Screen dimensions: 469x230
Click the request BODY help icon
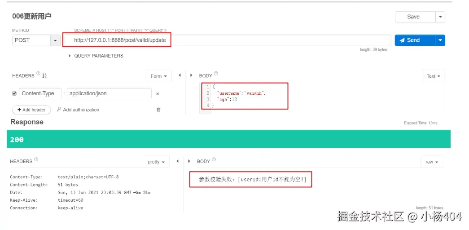click(x=216, y=73)
